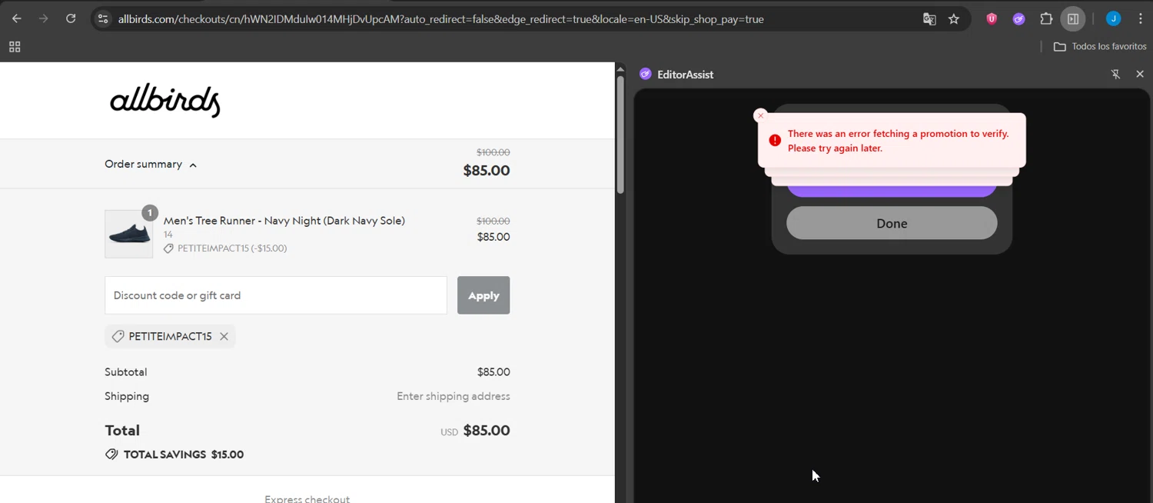Go back to previous page
The height and width of the screenshot is (503, 1153).
[x=17, y=18]
